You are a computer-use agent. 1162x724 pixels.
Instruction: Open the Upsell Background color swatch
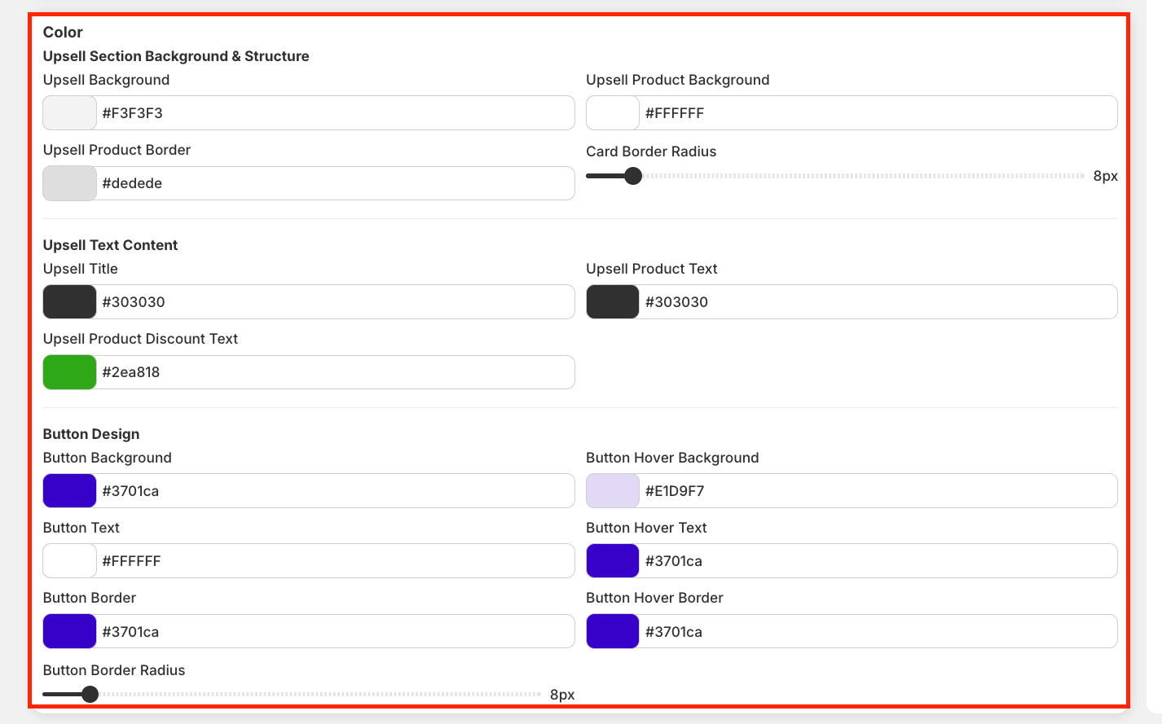(69, 113)
